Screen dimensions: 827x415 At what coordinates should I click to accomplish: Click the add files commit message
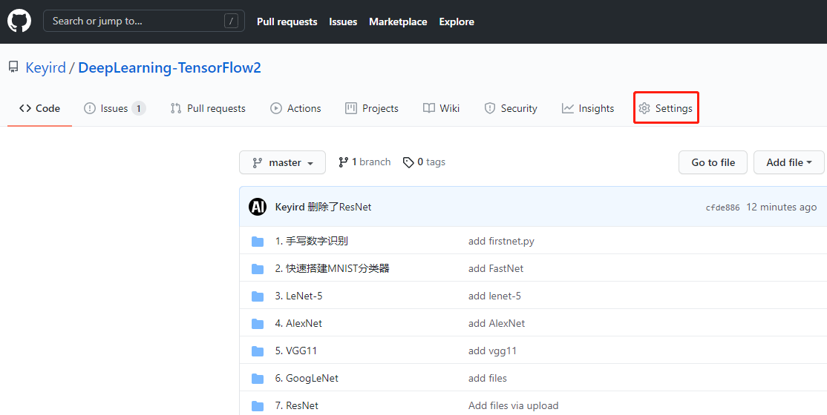487,378
